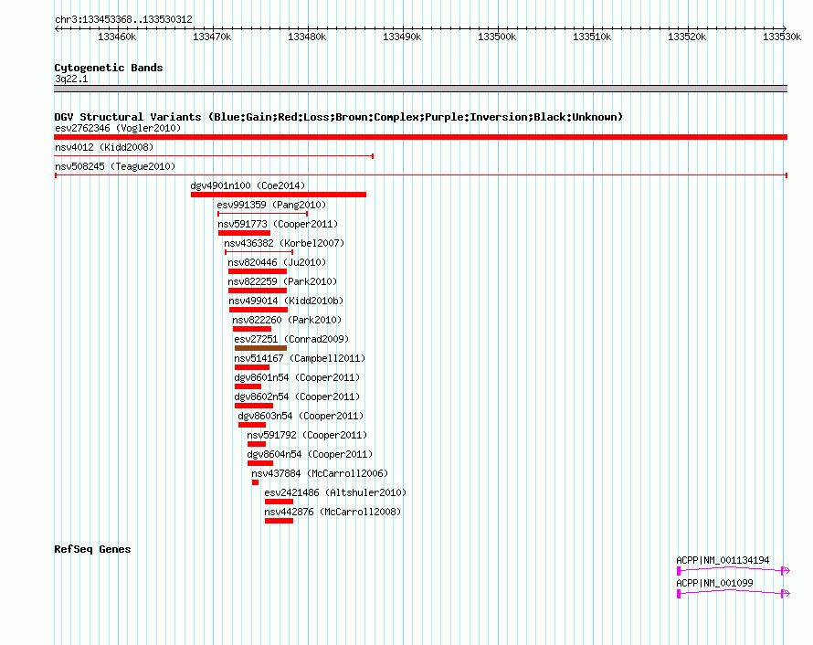Click thin red esv991359 span line
Viewport: 813px width, 645px height.
pyautogui.click(x=262, y=214)
